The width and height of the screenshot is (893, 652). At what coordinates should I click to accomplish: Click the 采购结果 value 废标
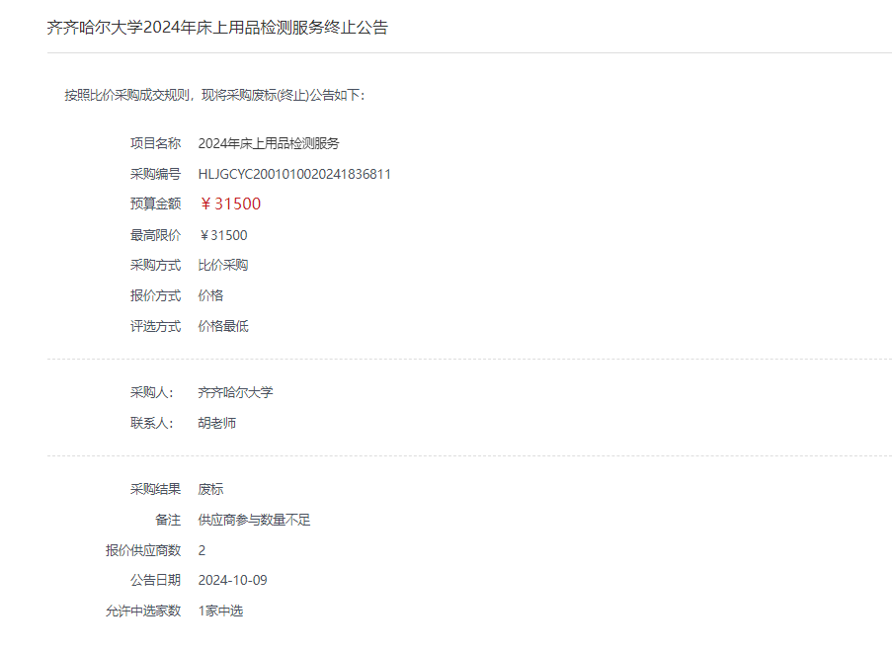[210, 489]
